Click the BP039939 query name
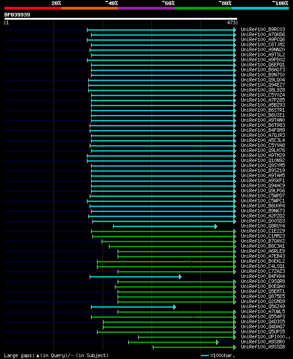293x359 pixels. (x=17, y=15)
